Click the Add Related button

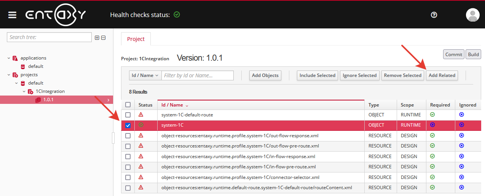[x=442, y=75]
